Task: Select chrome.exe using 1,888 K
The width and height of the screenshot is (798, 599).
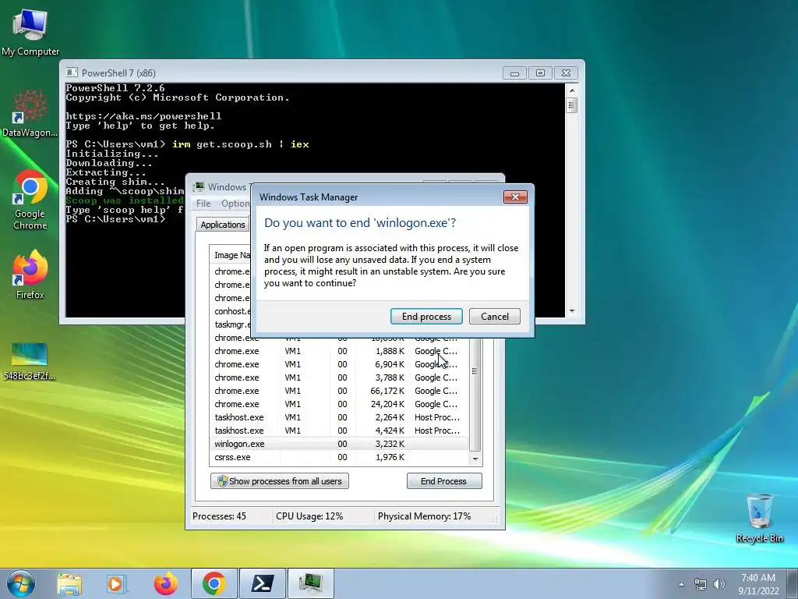Action: pos(339,351)
